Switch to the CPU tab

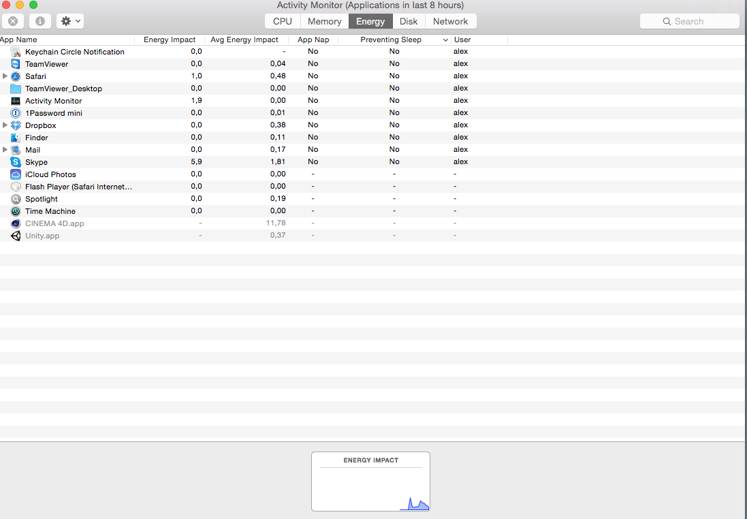point(283,21)
